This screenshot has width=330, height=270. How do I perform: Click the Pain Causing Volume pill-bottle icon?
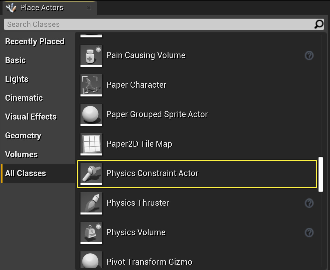click(91, 56)
